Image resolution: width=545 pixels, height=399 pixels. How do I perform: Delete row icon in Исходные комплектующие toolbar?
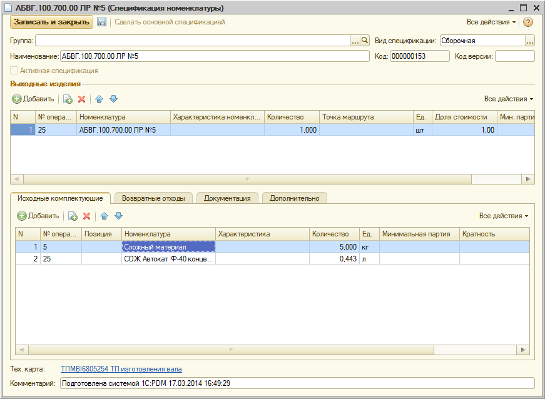pos(86,216)
